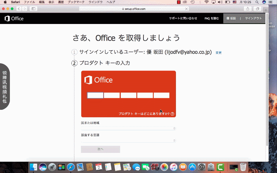Open Photo Booth in the Dock

point(155,167)
